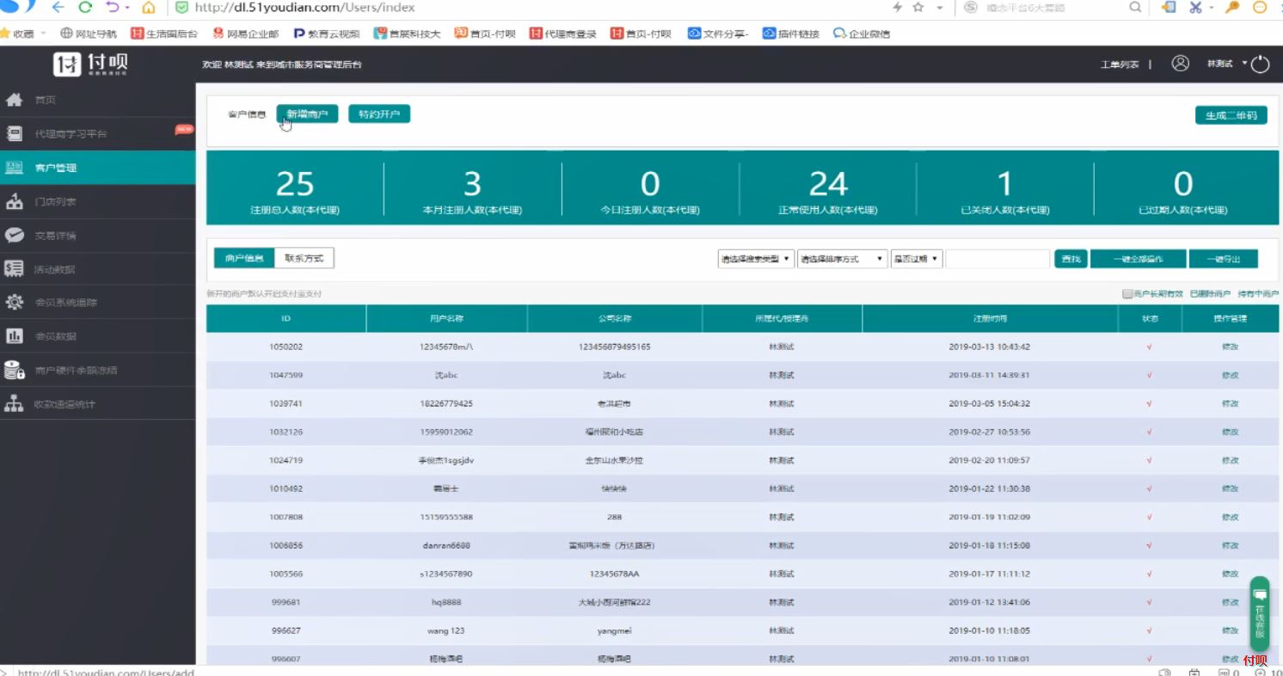
Task: Toggle status tick in the danran6688 row
Action: (x=1149, y=545)
